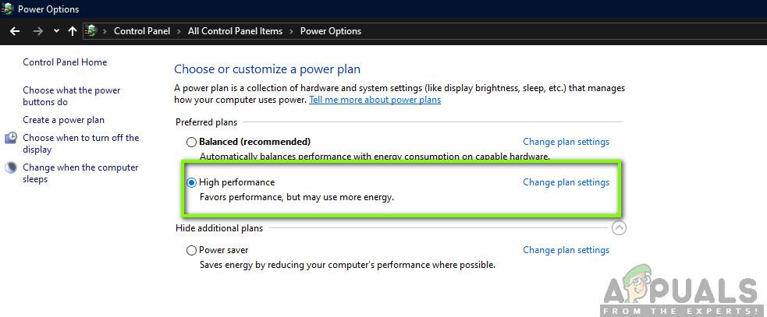Open the recent locations dropdown arrow
Image resolution: width=767 pixels, height=317 pixels.
(56, 31)
